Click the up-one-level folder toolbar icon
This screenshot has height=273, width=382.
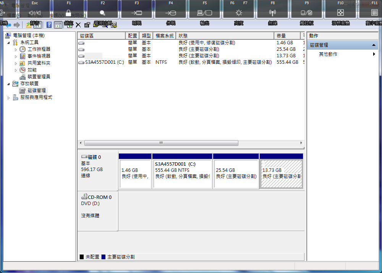coord(29,25)
